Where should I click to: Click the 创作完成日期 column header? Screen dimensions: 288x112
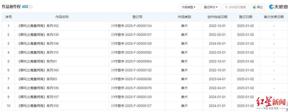pyautogui.click(x=217, y=17)
